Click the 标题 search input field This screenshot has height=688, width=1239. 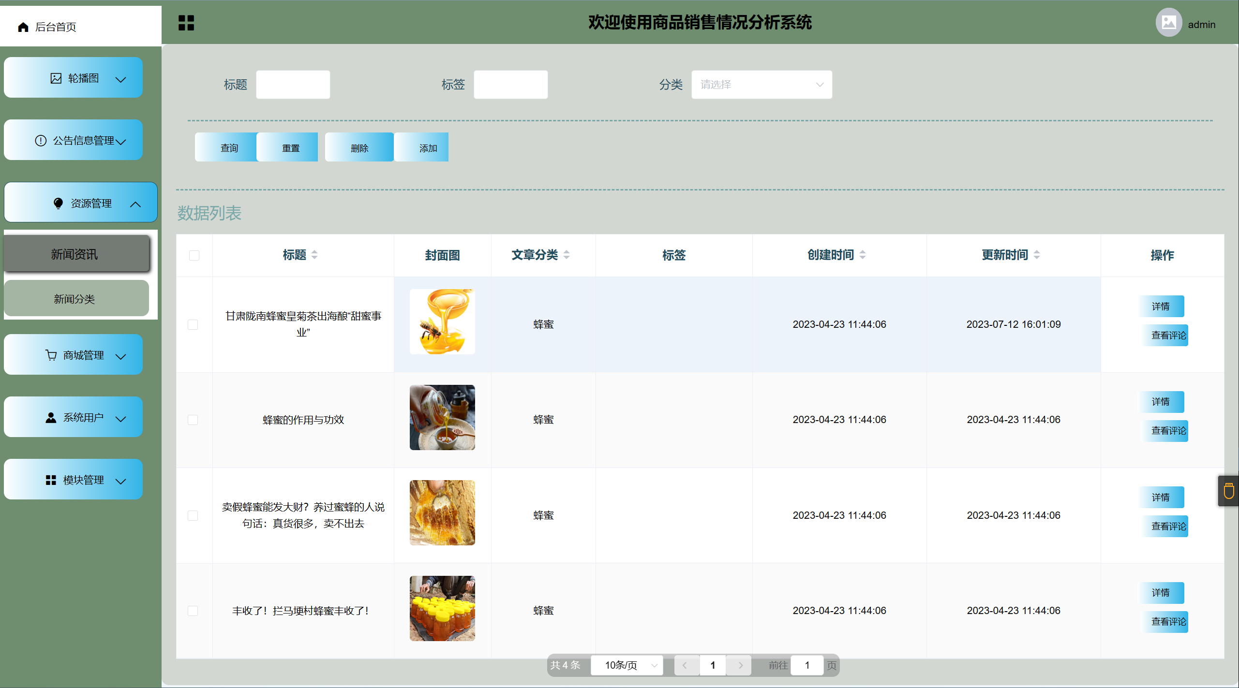point(293,85)
